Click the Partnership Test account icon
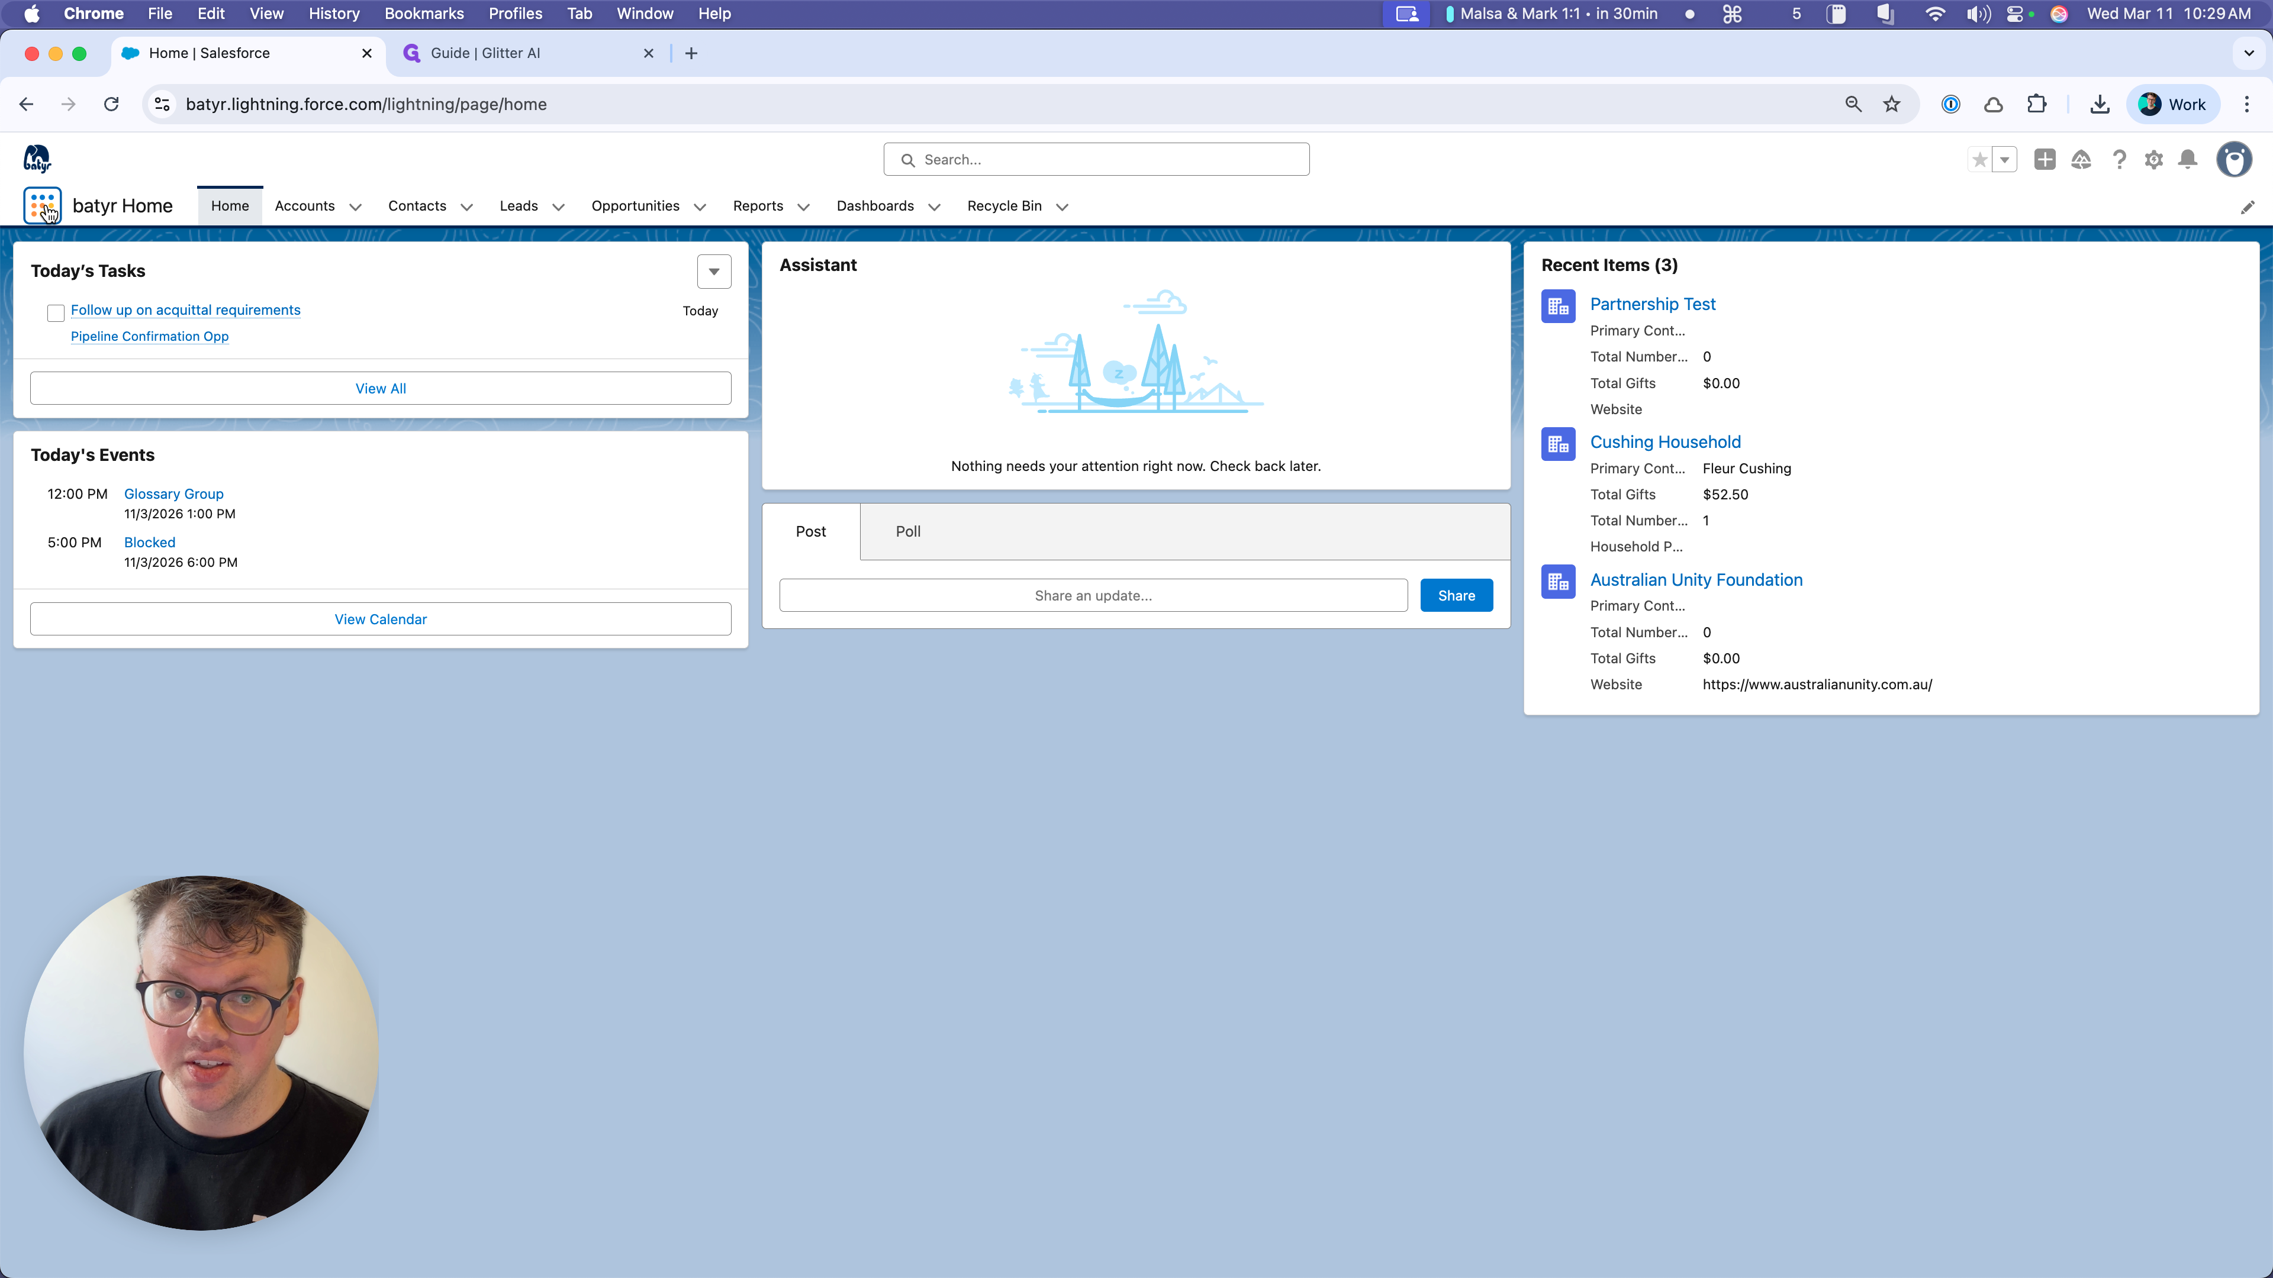Screen dimensions: 2273x1278 coord(1559,306)
